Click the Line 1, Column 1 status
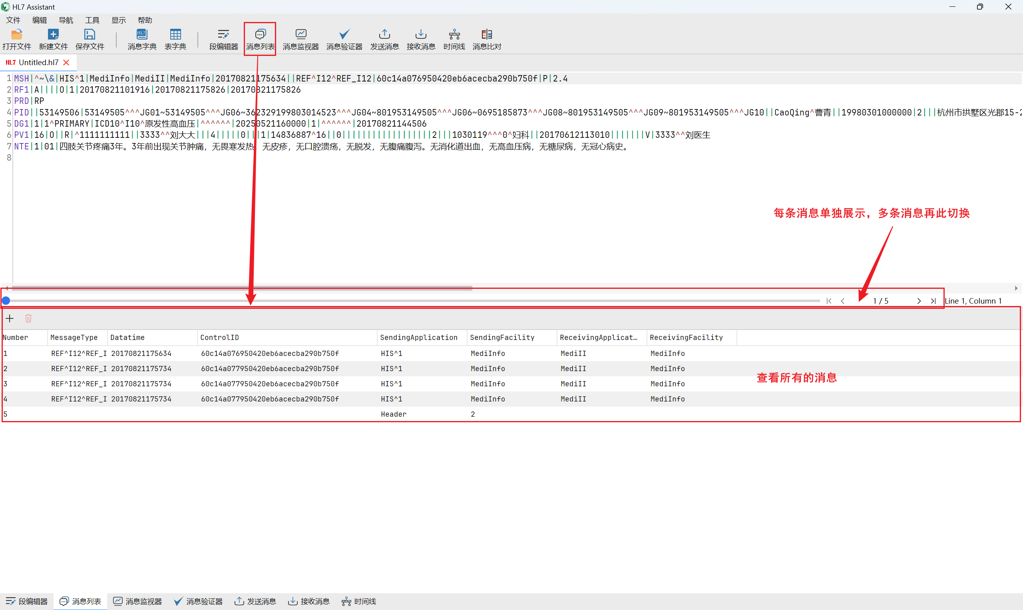This screenshot has height=610, width=1023. (973, 301)
